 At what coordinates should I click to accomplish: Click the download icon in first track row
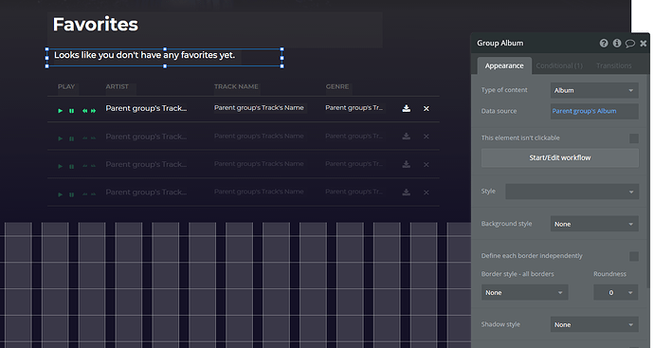pyautogui.click(x=407, y=108)
